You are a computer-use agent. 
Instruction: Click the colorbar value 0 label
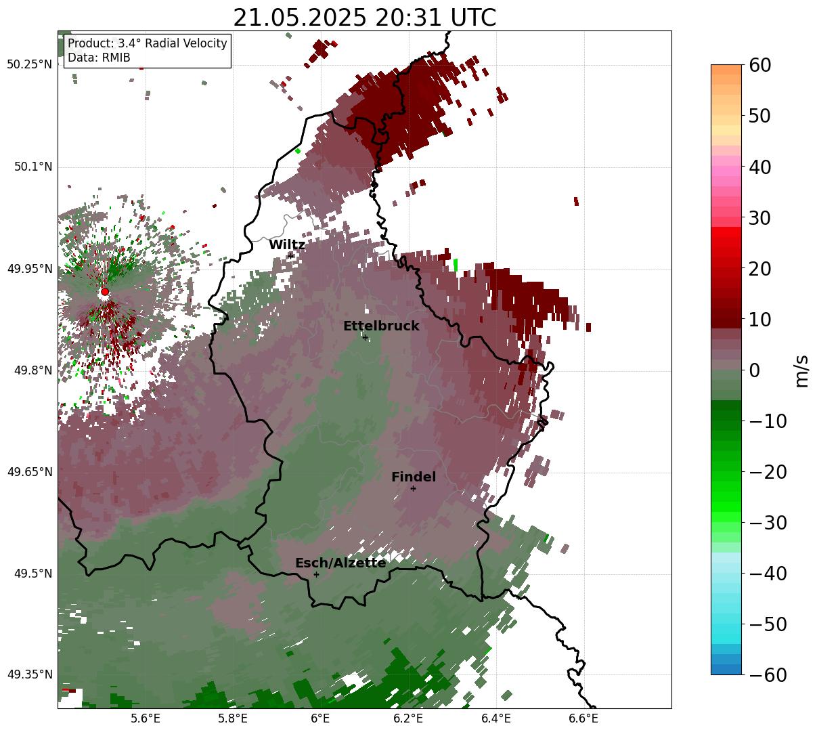(754, 370)
